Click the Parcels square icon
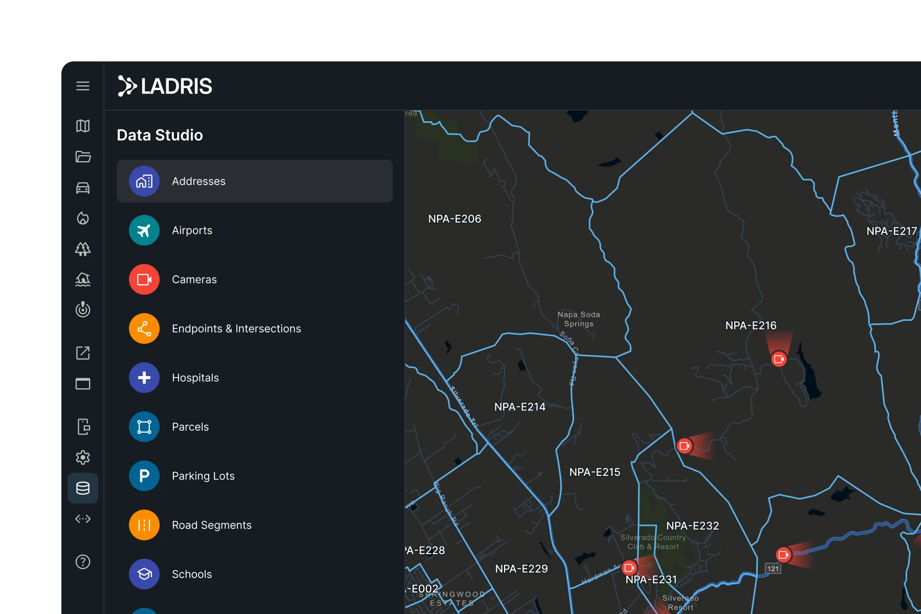 tap(144, 427)
